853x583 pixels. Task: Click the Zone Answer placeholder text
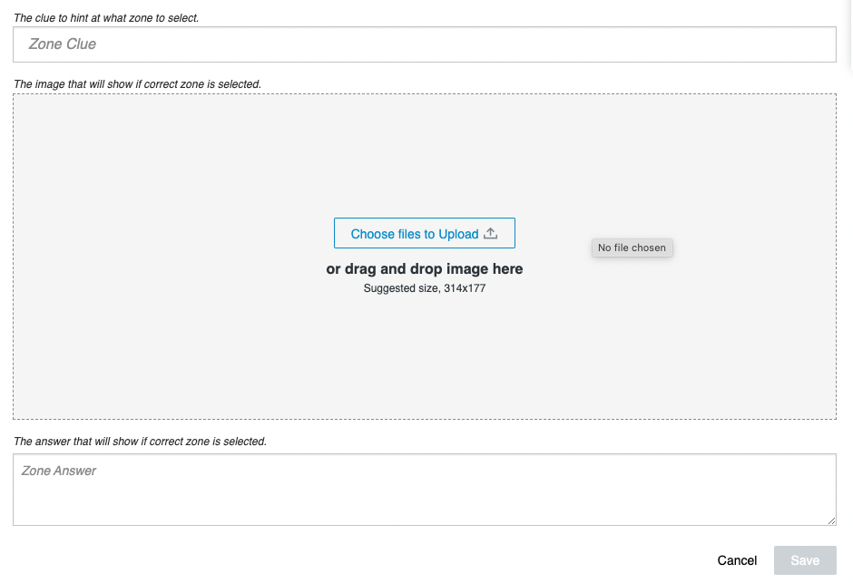coord(60,470)
